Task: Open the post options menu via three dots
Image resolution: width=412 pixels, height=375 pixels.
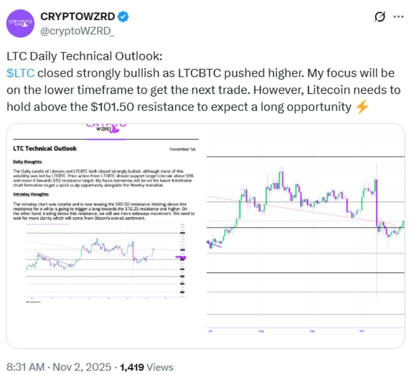Action: click(x=398, y=16)
